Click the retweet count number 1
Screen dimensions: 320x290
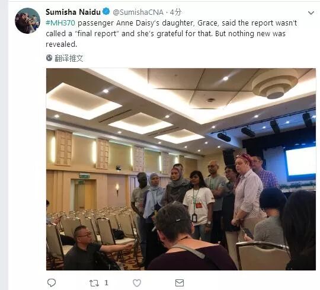click(x=106, y=283)
